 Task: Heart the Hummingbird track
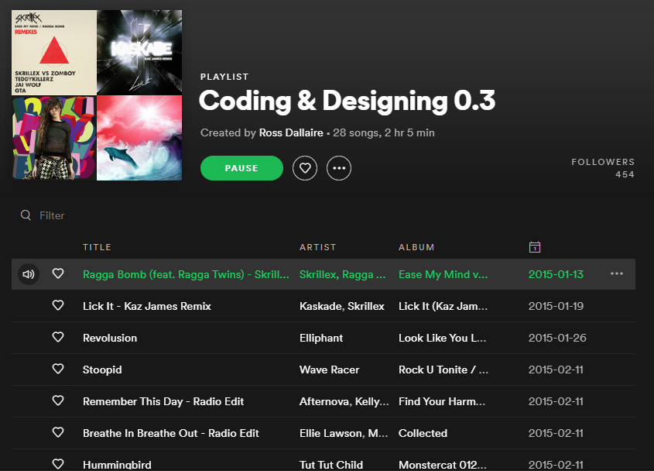(58, 464)
